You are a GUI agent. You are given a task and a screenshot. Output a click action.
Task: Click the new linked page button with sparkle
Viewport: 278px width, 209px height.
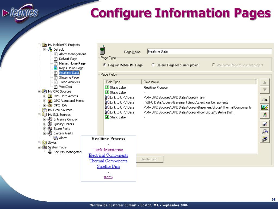point(264,139)
